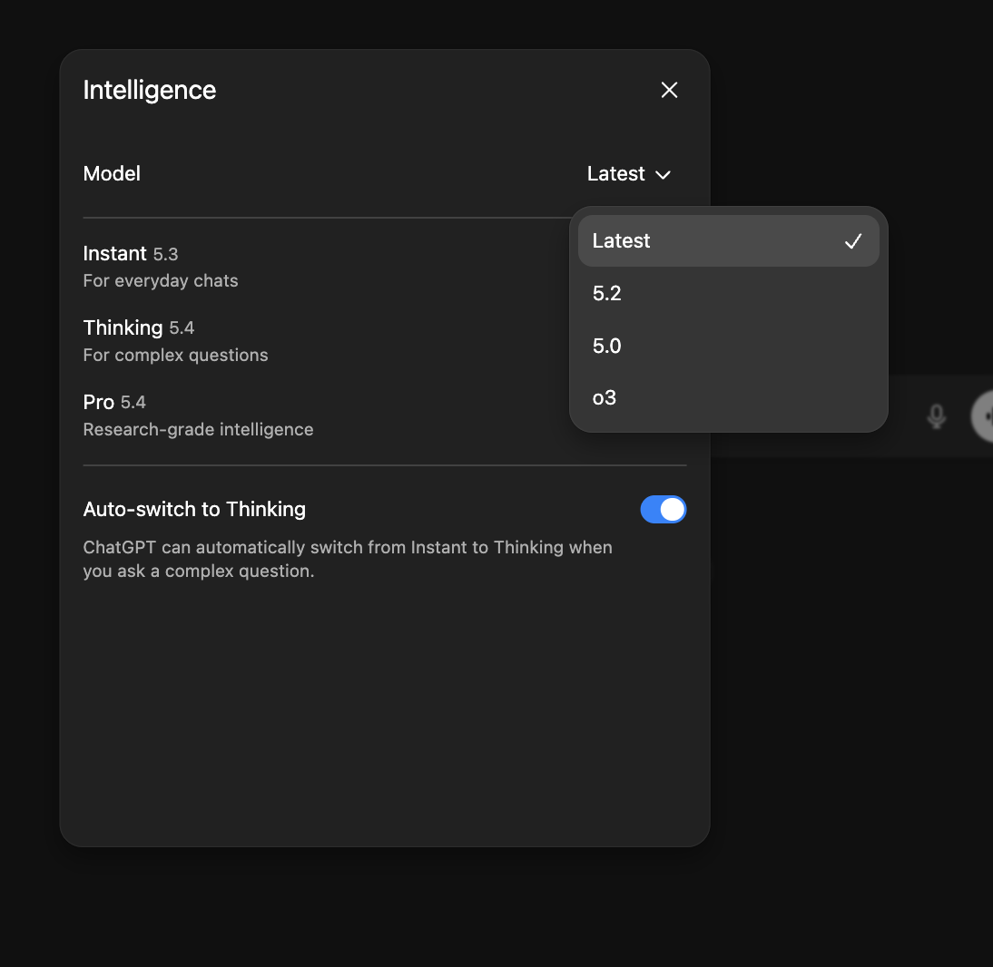Close the Intelligence dialog
The image size is (993, 967).
(x=669, y=90)
